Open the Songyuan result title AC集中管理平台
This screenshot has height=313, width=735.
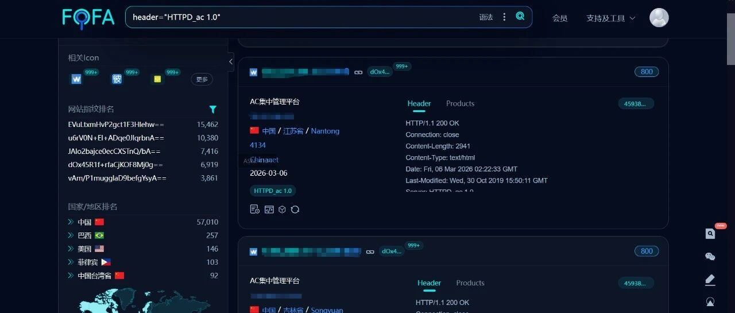(274, 281)
